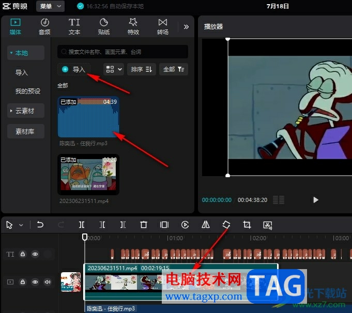Open the selection tool mode dropdown

pos(21,225)
